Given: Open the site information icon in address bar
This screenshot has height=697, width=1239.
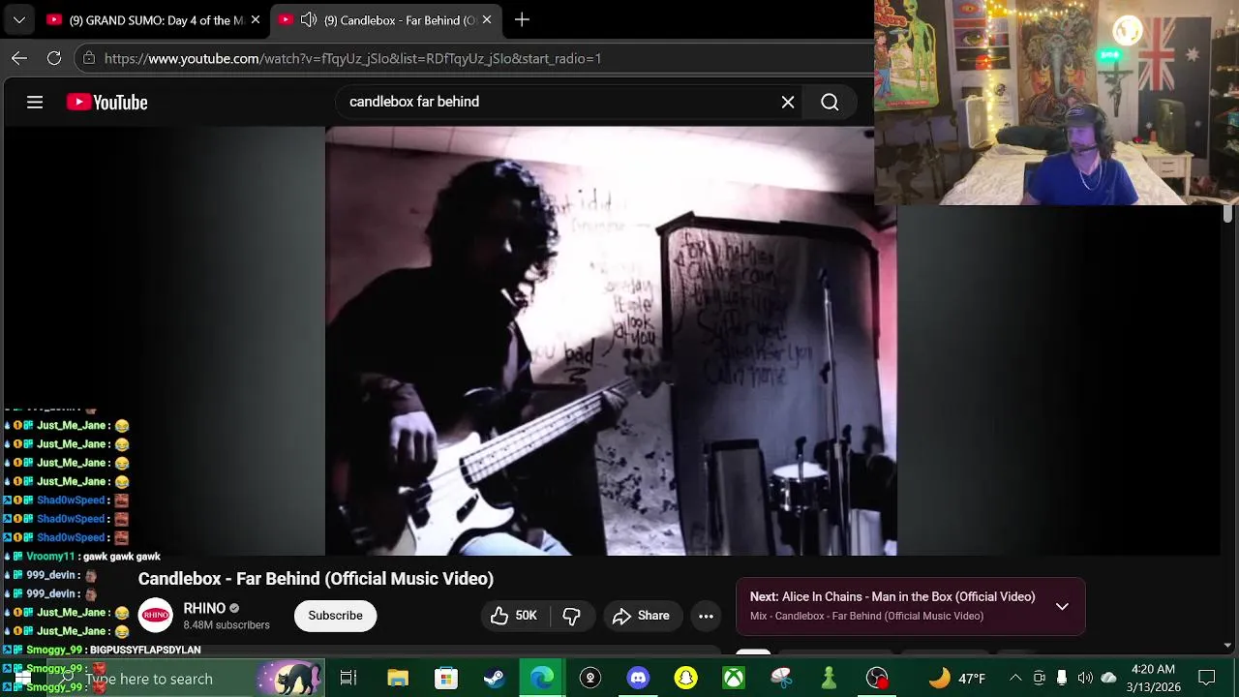Looking at the screenshot, I should click(x=89, y=58).
